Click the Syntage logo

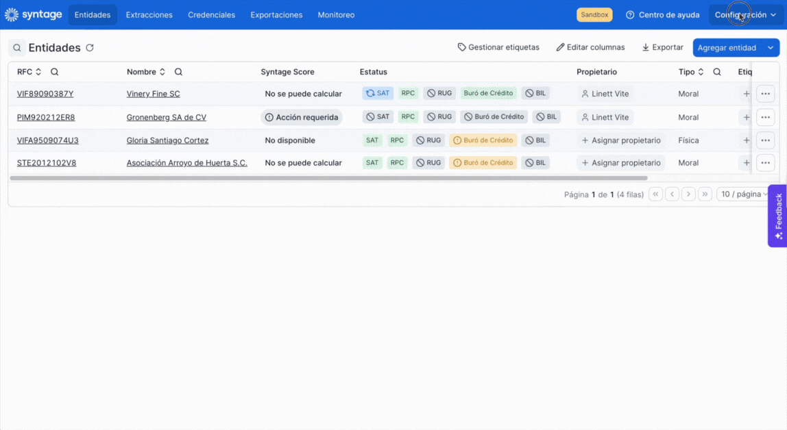click(x=33, y=14)
